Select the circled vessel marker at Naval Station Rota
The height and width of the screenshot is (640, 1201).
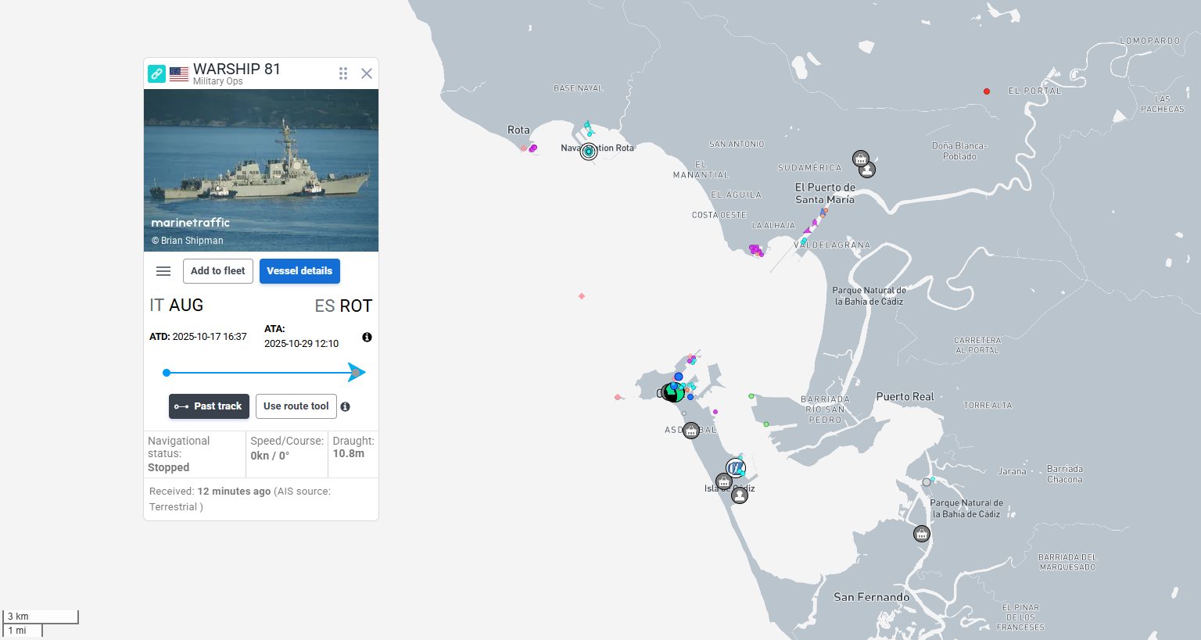[589, 152]
